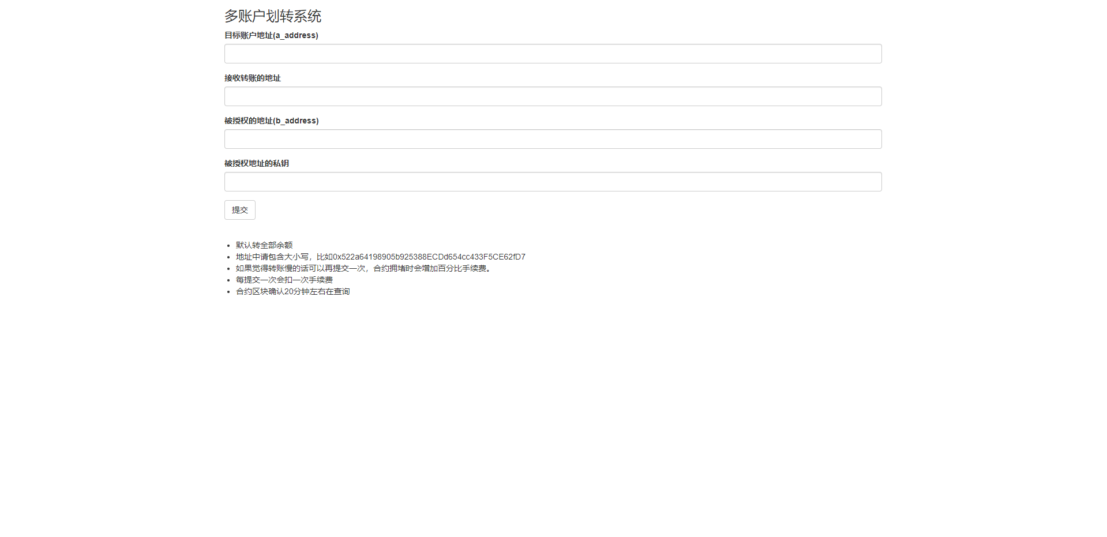Click the 多账户划转系统 page heading
This screenshot has height=537, width=1107.
coord(272,16)
